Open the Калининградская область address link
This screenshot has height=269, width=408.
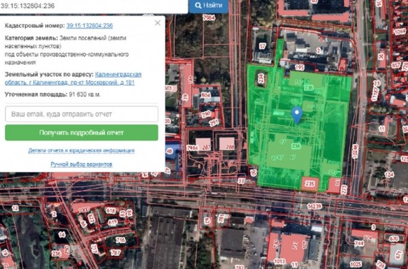73,79
